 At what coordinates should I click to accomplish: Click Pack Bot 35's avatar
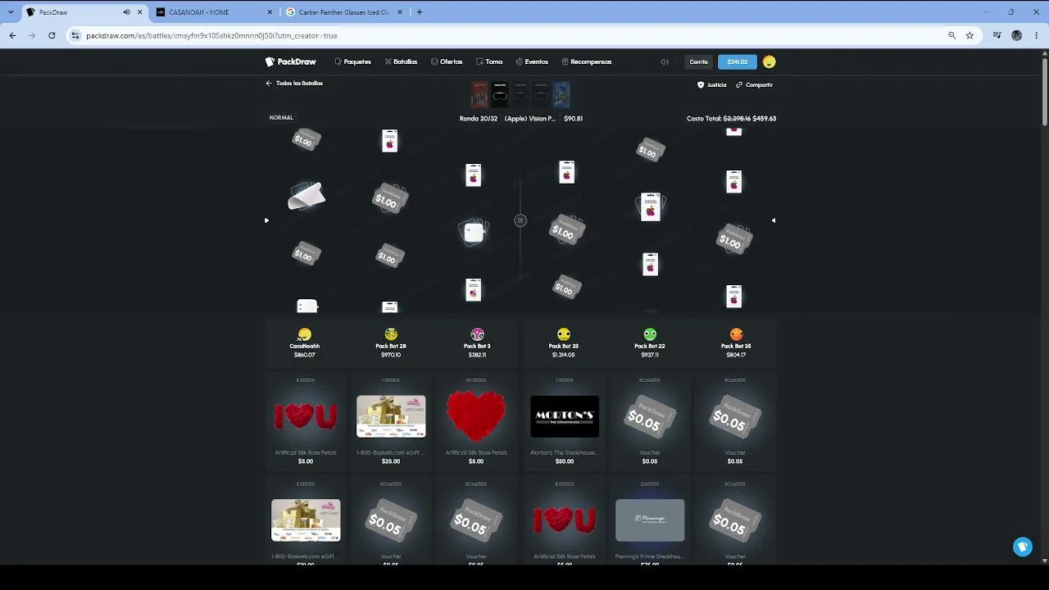(x=736, y=334)
